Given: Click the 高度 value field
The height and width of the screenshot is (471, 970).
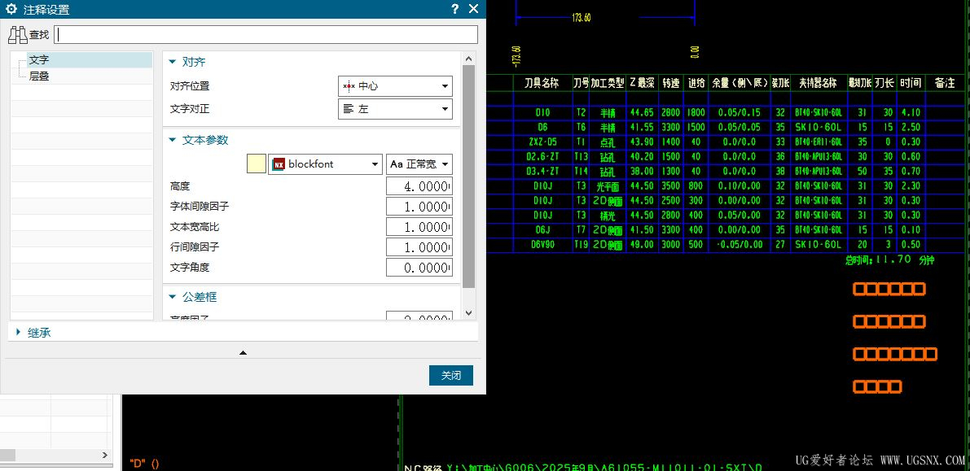Looking at the screenshot, I should pyautogui.click(x=419, y=186).
